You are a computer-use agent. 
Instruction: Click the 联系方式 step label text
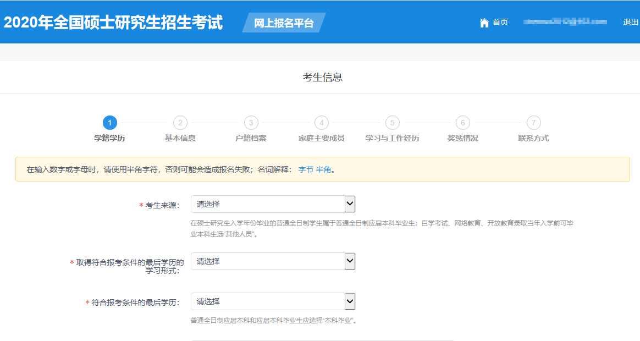click(x=533, y=138)
